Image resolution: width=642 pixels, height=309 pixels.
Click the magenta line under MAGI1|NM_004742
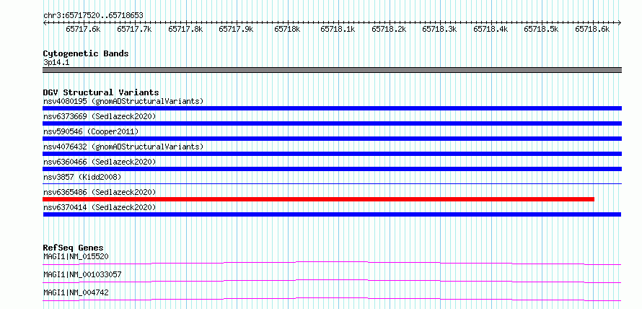[x=332, y=299]
